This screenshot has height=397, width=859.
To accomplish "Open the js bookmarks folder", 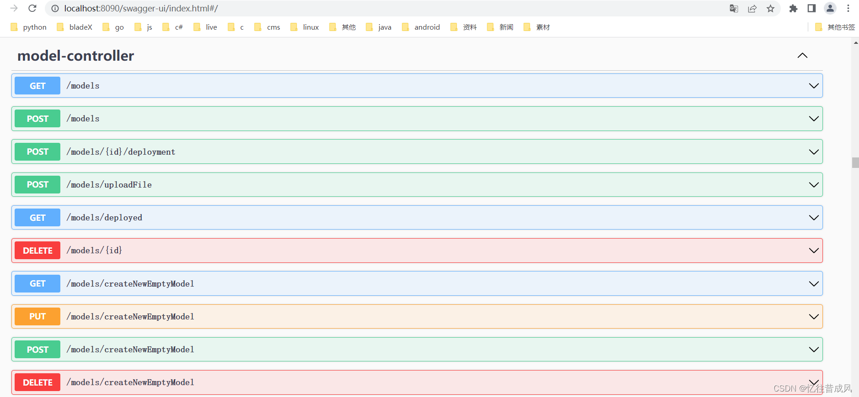I will pos(143,27).
